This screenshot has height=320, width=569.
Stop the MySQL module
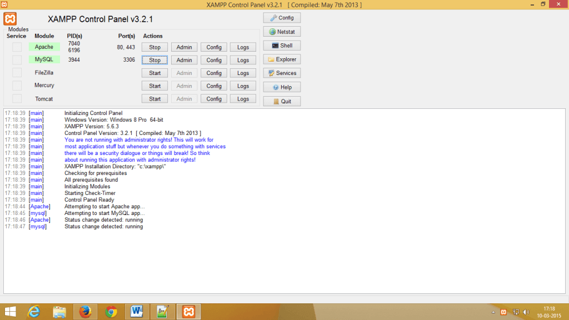point(154,60)
